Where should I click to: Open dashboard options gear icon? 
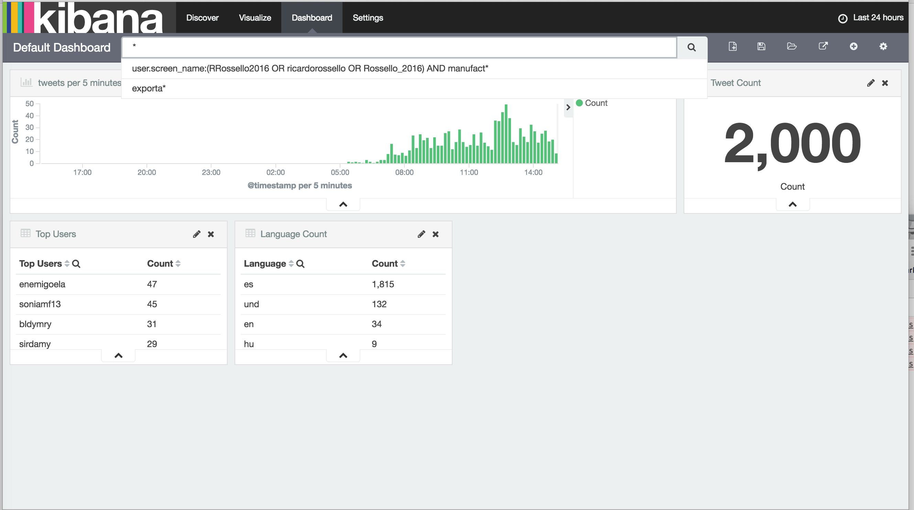click(883, 46)
